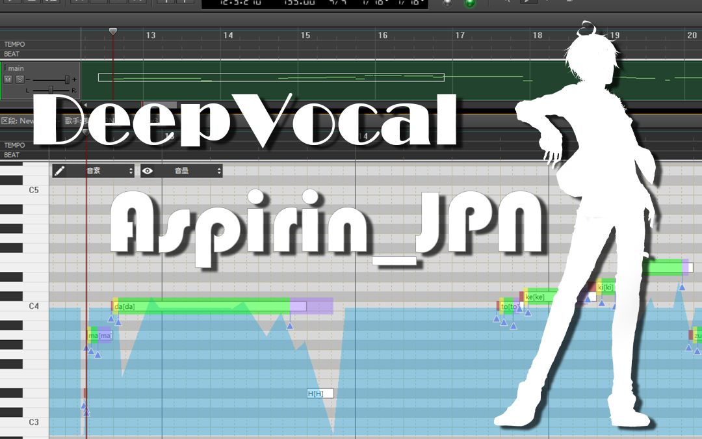Select the to[to] note
702x439 pixels.
pyautogui.click(x=509, y=306)
